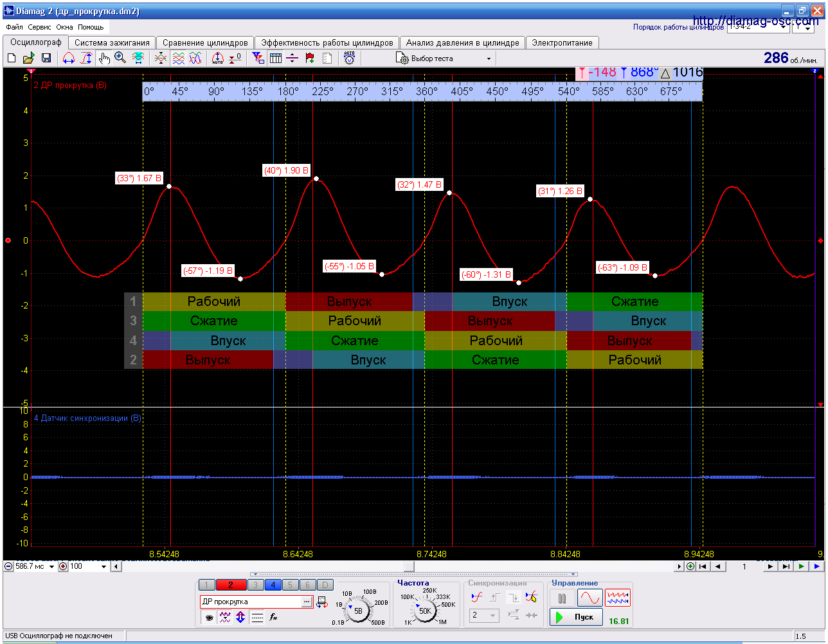
Task: Click the fx math function icon
Action: click(x=273, y=617)
